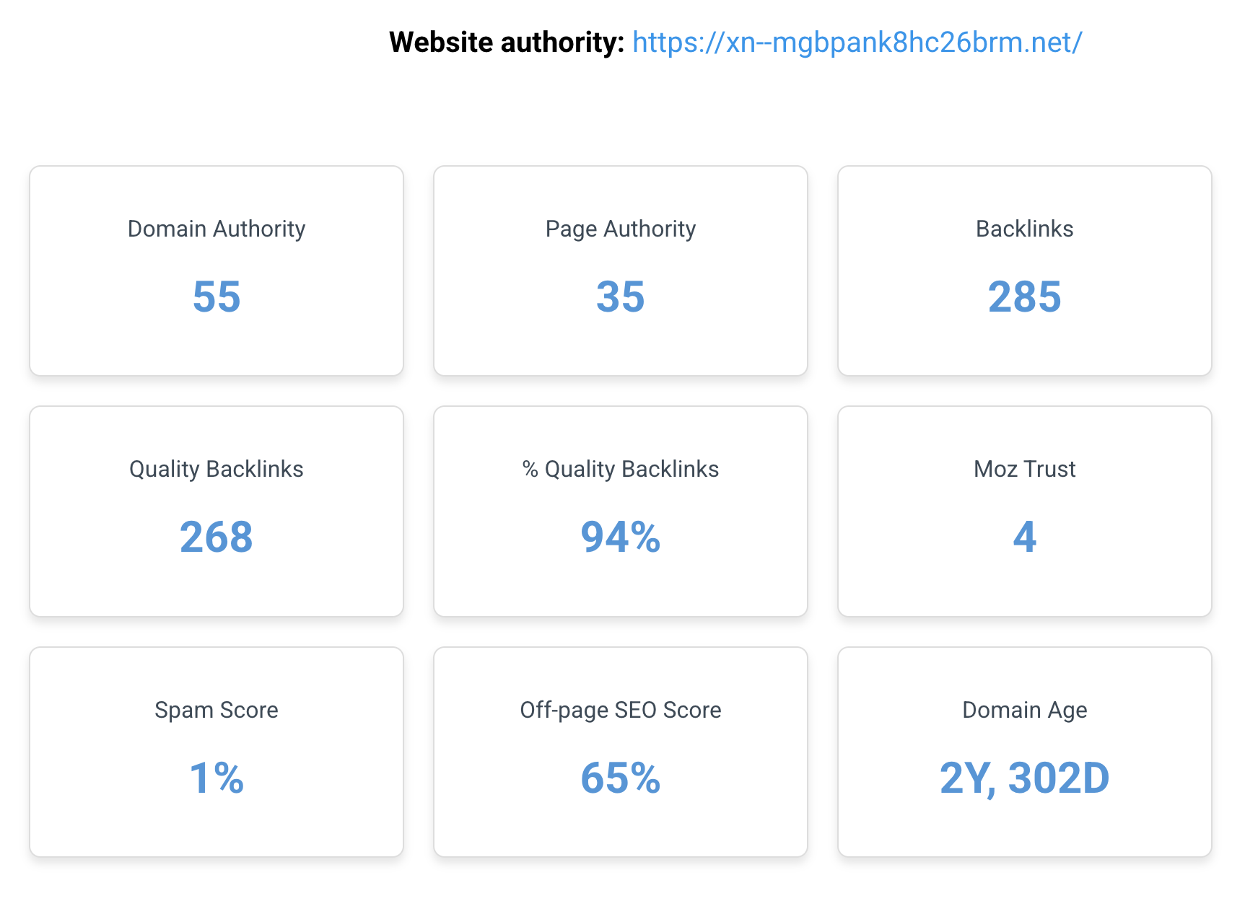The height and width of the screenshot is (901, 1245).
Task: Select the Page Authority card label
Action: coord(621,229)
